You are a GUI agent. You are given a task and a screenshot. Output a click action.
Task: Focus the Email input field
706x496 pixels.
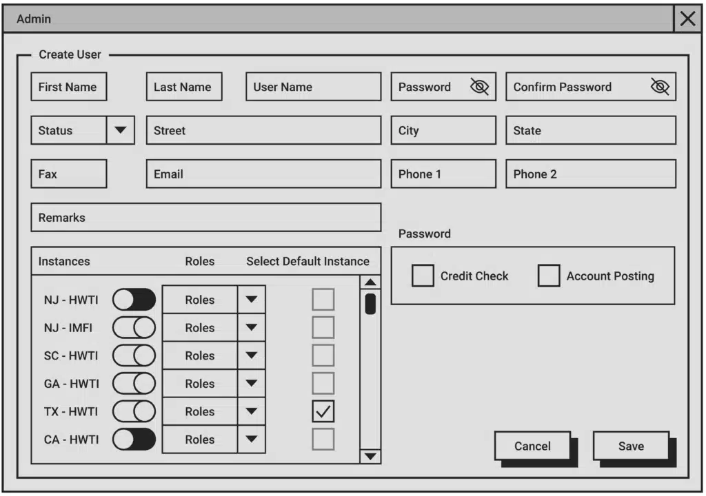tap(263, 174)
